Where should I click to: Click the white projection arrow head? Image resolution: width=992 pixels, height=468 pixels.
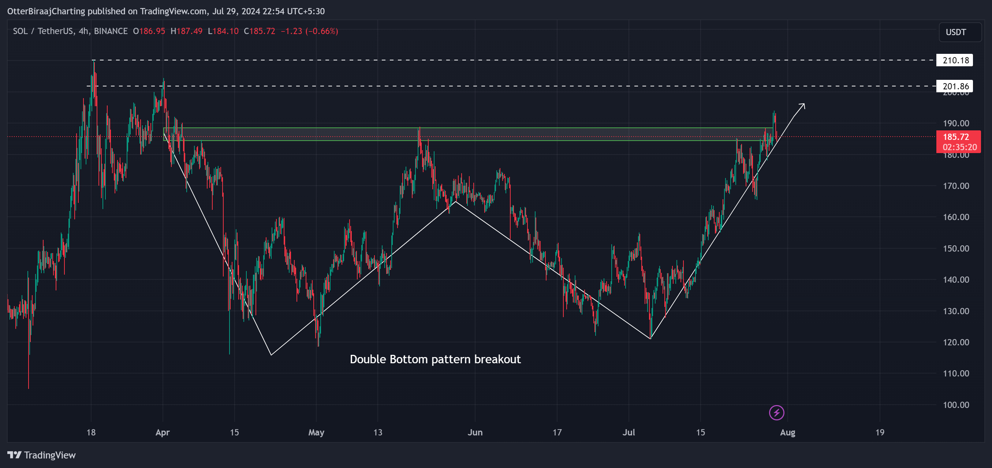tap(802, 106)
